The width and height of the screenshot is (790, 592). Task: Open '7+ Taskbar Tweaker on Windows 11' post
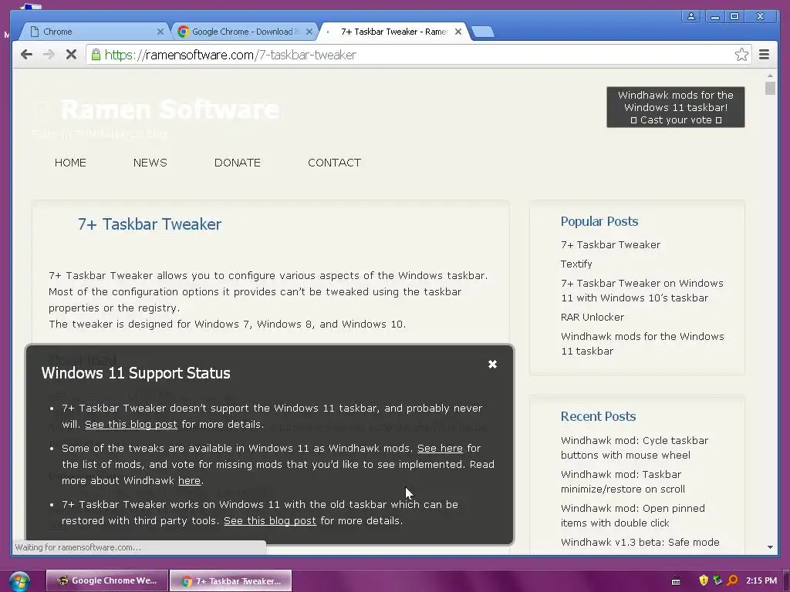click(642, 291)
